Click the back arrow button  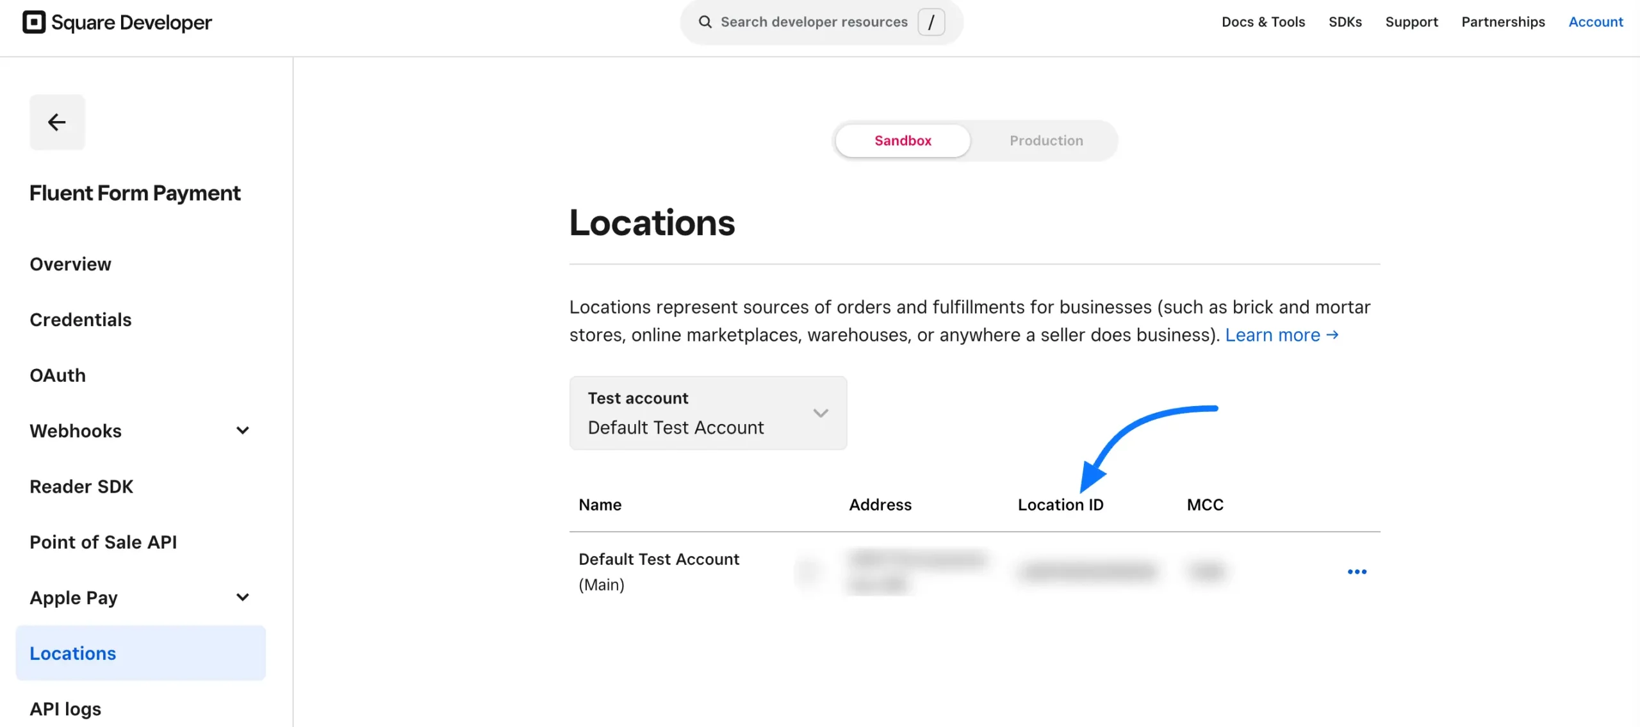(57, 122)
